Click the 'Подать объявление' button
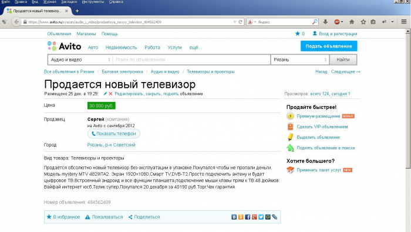411x232 pixels. click(329, 46)
